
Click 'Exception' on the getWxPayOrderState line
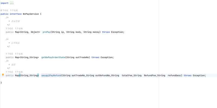pyautogui.click(x=107, y=57)
